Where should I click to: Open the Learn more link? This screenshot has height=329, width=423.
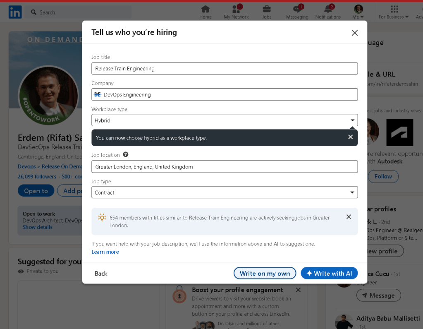click(x=105, y=252)
